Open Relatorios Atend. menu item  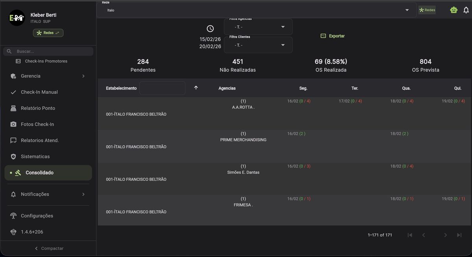coord(39,140)
